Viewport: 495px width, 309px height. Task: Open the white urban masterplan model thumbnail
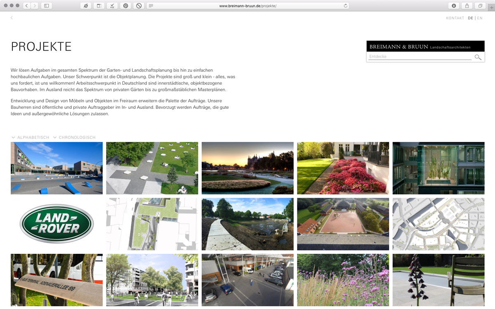click(x=438, y=224)
